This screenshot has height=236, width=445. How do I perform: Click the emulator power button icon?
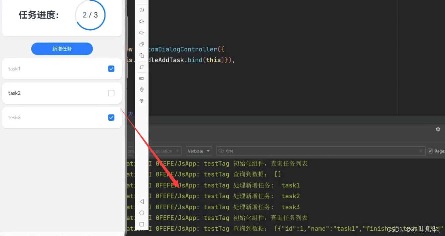[142, 10]
